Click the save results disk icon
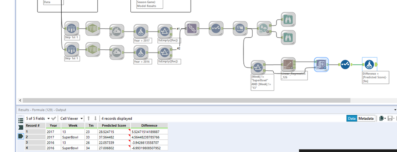397x152 pixels. coord(390,118)
